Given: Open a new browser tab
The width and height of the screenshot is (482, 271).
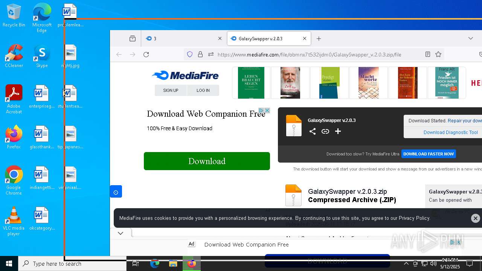Looking at the screenshot, I should [319, 38].
